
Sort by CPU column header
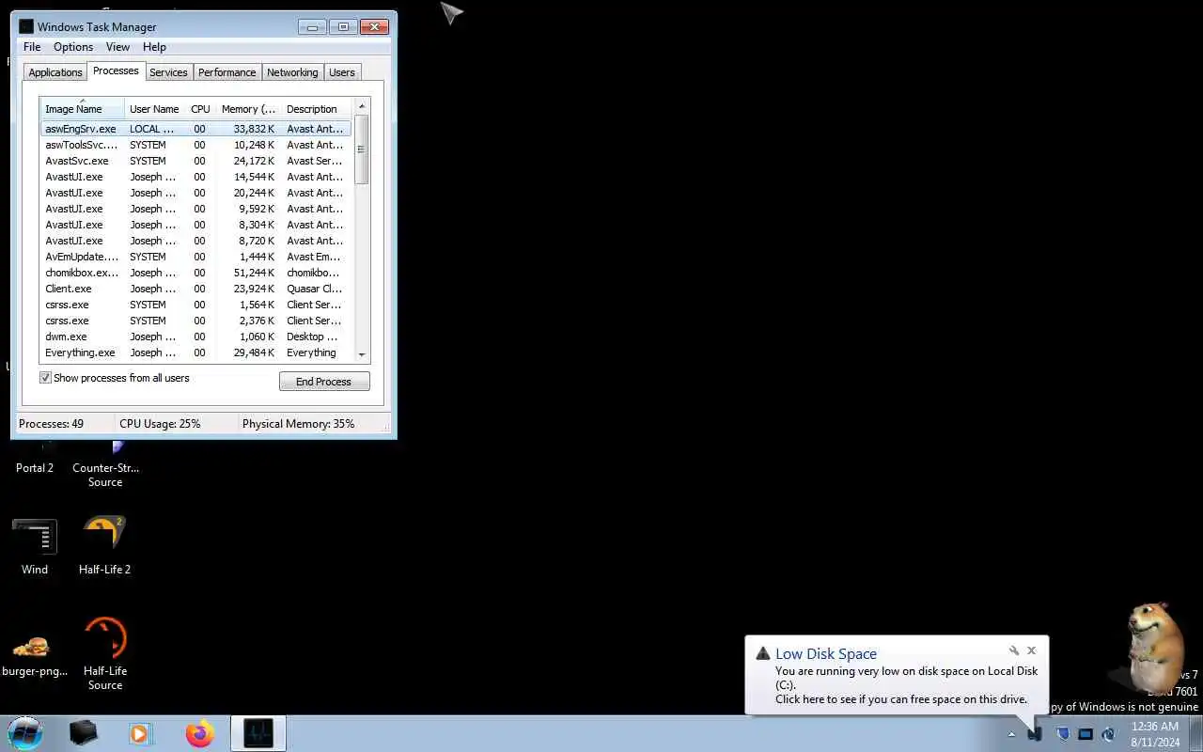[200, 109]
